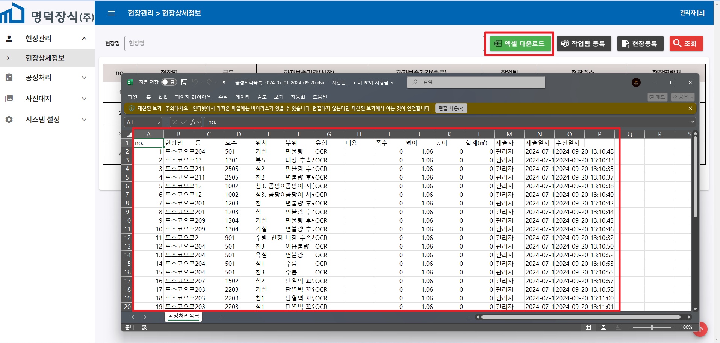Click the next sheet navigation arrow

[x=145, y=317]
